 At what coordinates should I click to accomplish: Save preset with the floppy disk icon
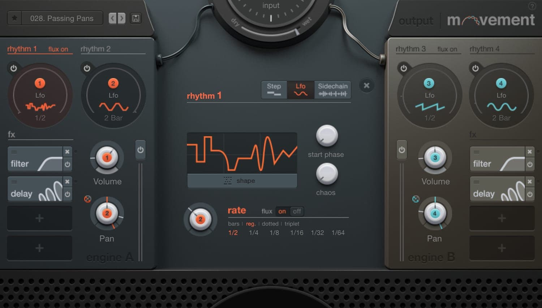pyautogui.click(x=136, y=18)
